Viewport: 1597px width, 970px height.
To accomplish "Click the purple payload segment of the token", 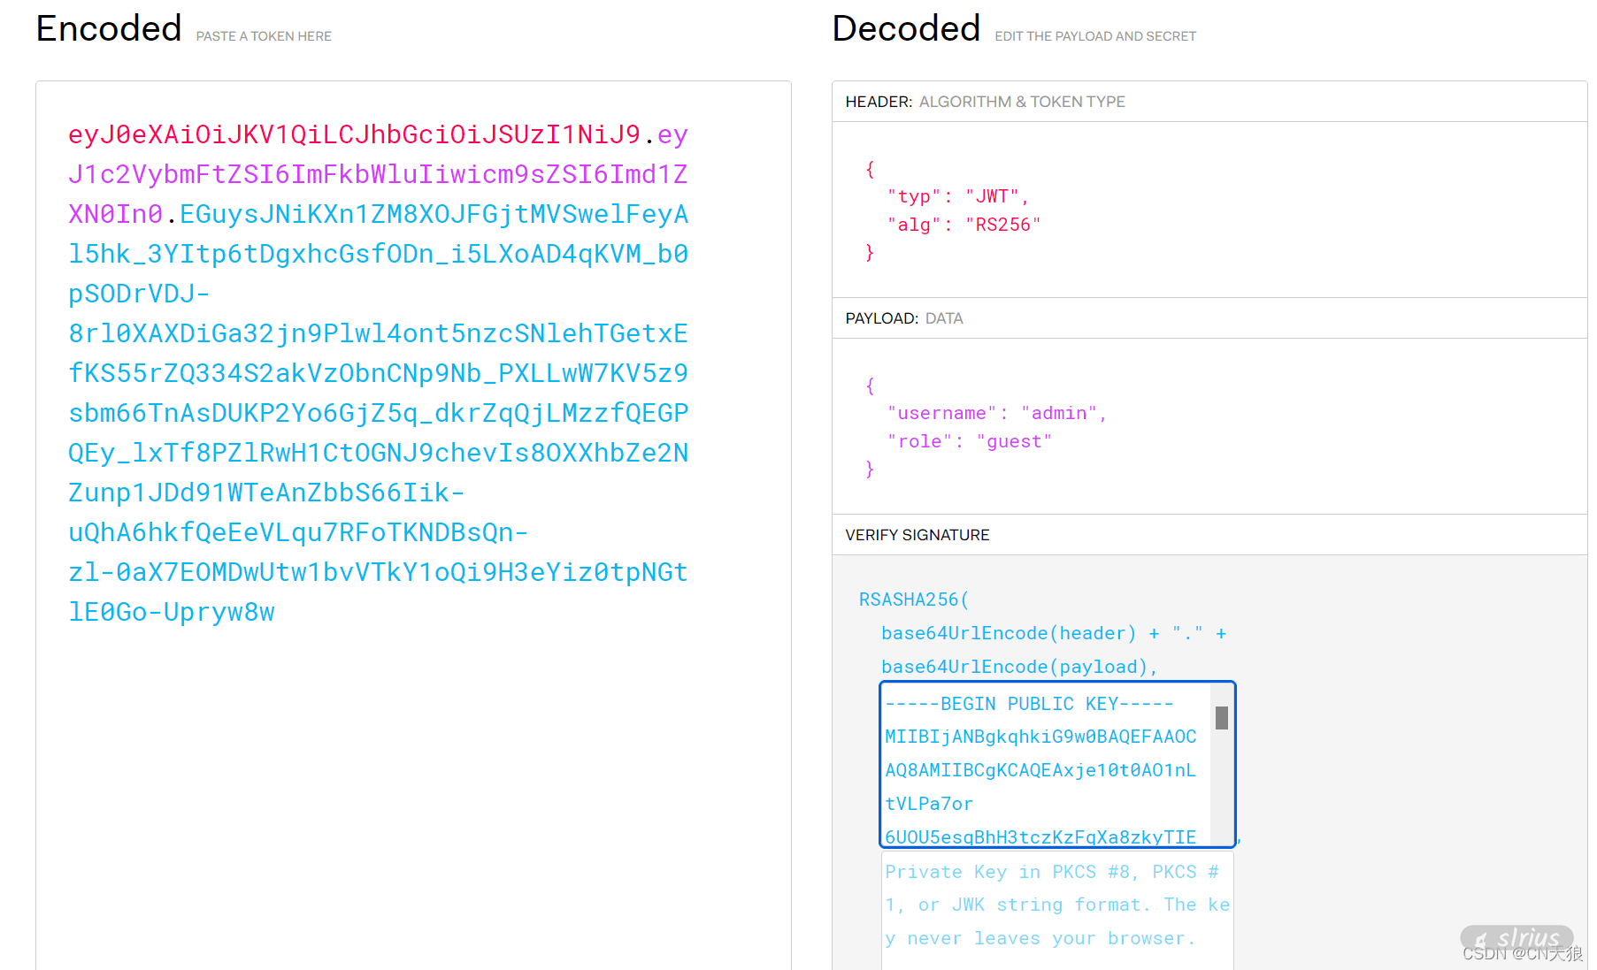I will [x=378, y=174].
